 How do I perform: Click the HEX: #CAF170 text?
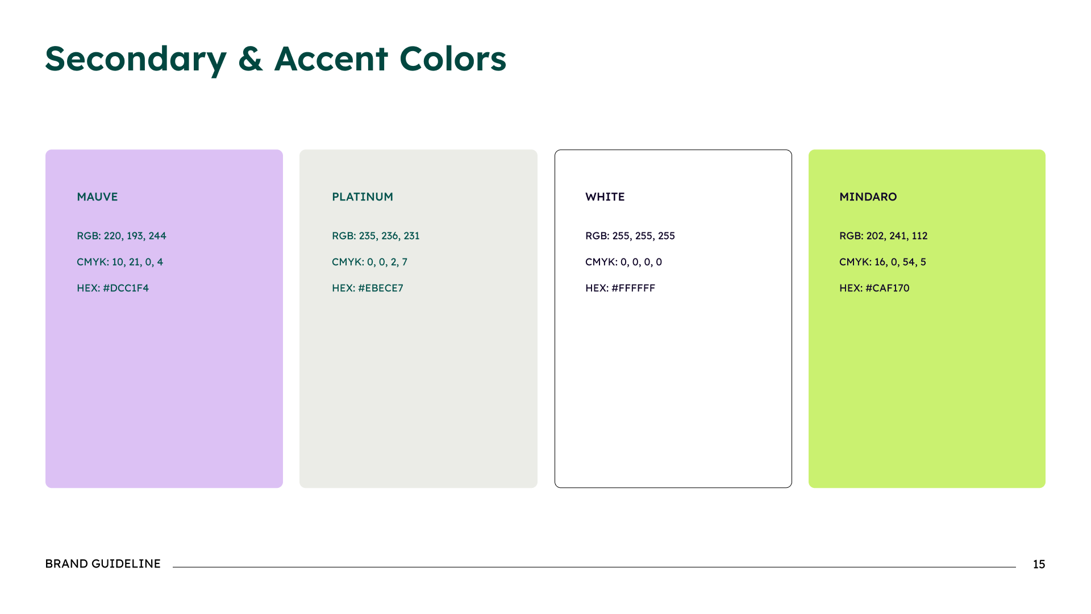click(875, 288)
